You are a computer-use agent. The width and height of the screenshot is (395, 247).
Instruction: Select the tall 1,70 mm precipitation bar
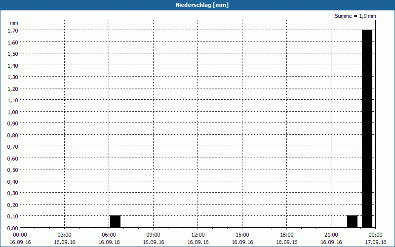coord(367,128)
